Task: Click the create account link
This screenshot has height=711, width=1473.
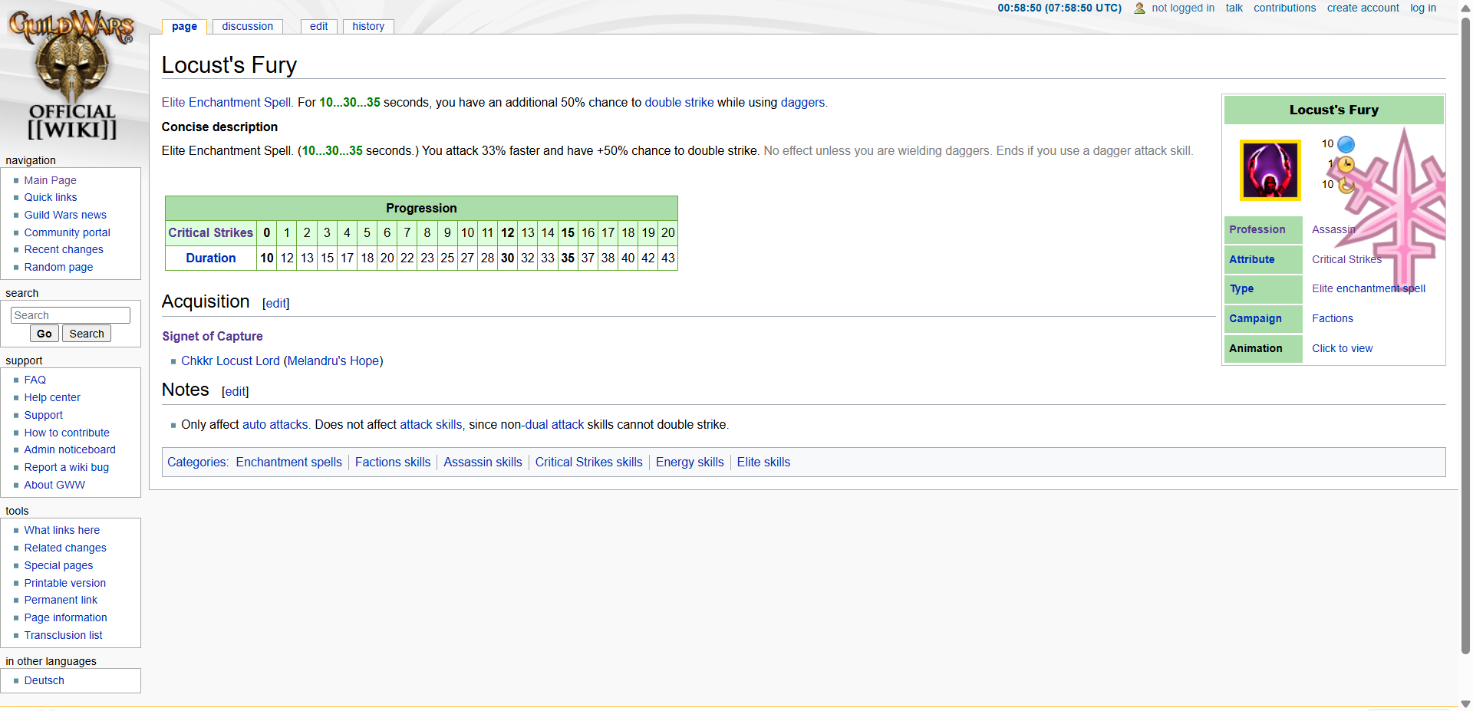Action: point(1363,8)
